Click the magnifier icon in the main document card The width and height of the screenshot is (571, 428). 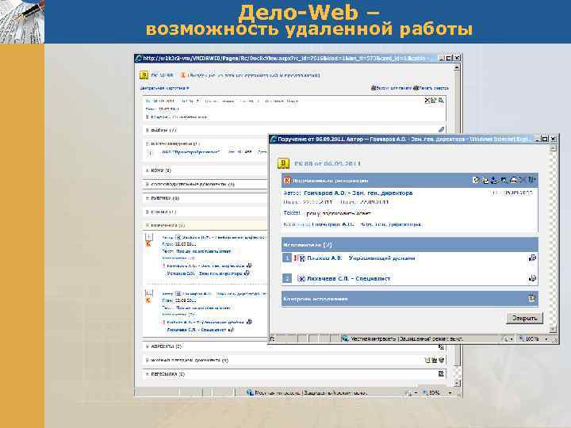point(441,101)
